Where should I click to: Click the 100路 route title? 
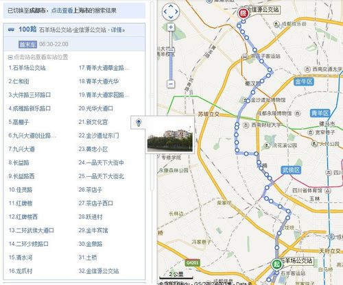click(27, 29)
